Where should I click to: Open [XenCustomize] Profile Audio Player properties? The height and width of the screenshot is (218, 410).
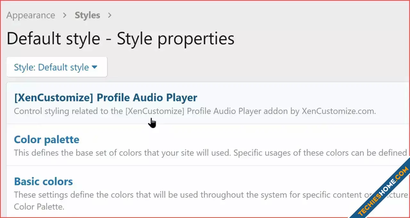click(106, 97)
